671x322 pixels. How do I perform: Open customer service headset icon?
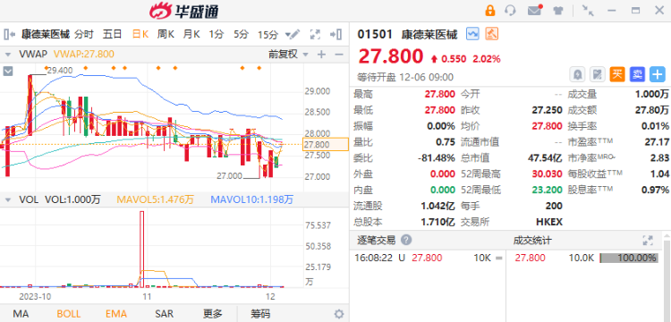[510, 10]
